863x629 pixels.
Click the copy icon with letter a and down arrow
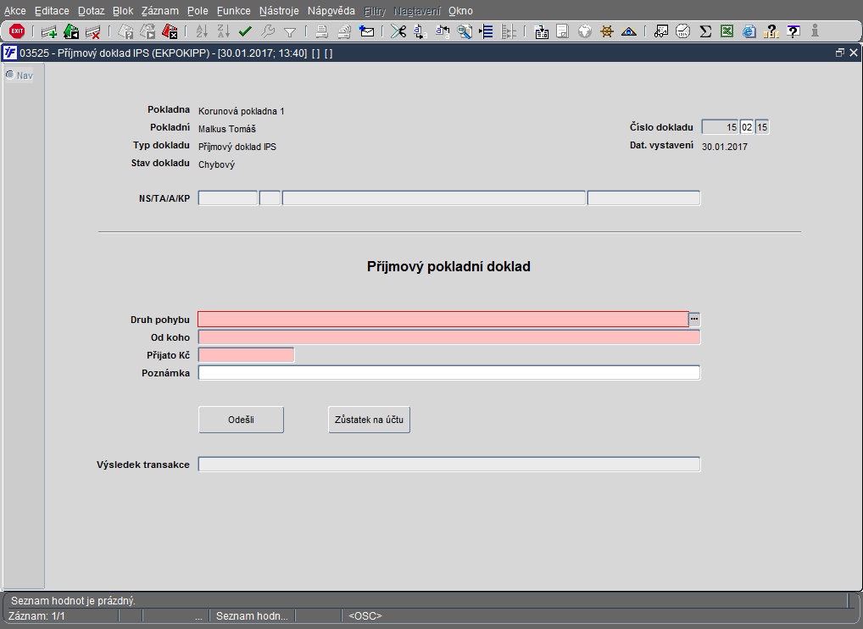click(x=420, y=32)
